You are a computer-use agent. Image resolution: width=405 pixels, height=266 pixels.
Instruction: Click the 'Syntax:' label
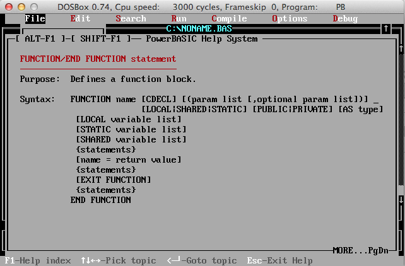pyautogui.click(x=37, y=99)
